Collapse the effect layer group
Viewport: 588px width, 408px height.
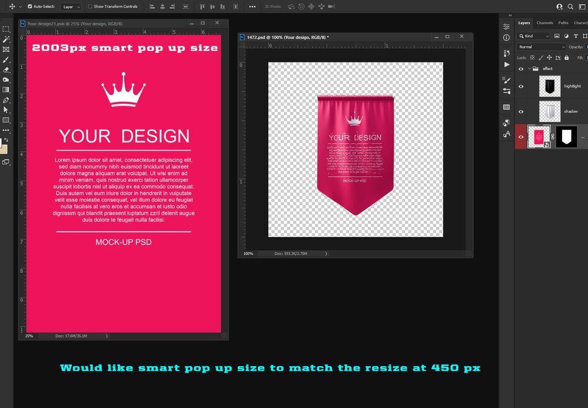[529, 68]
